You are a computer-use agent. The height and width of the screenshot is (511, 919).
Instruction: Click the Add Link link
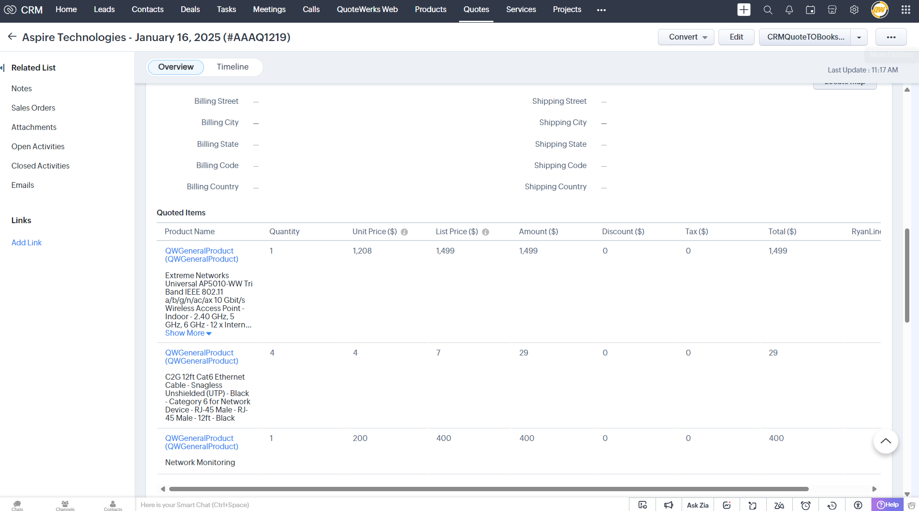tap(27, 242)
